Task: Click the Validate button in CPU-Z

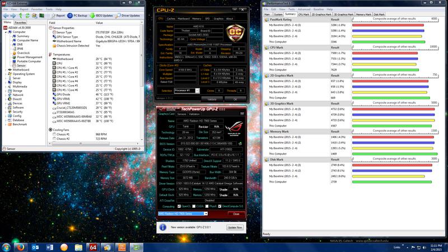Action: pyautogui.click(x=212, y=100)
